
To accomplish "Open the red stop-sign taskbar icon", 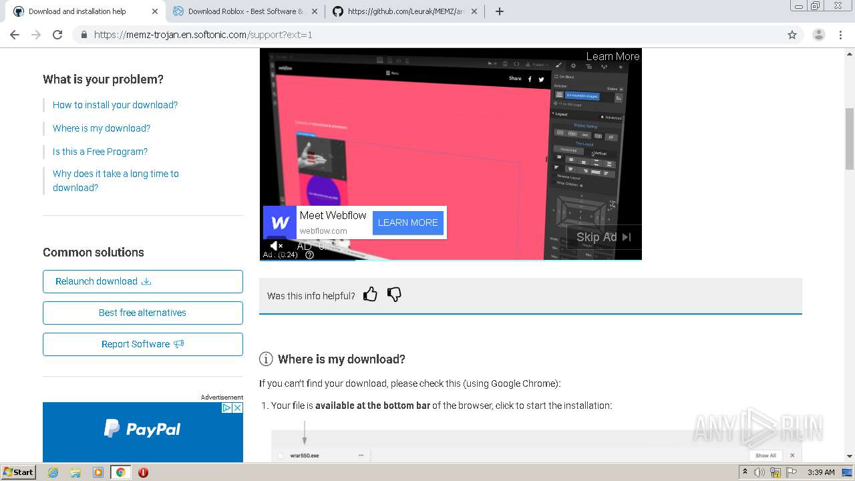I will point(143,472).
